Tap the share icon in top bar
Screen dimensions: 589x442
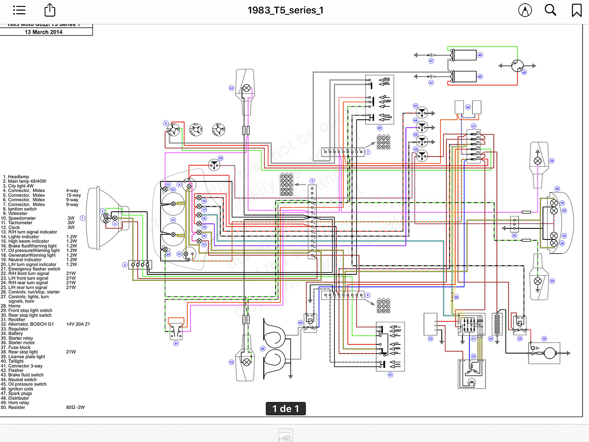(50, 10)
